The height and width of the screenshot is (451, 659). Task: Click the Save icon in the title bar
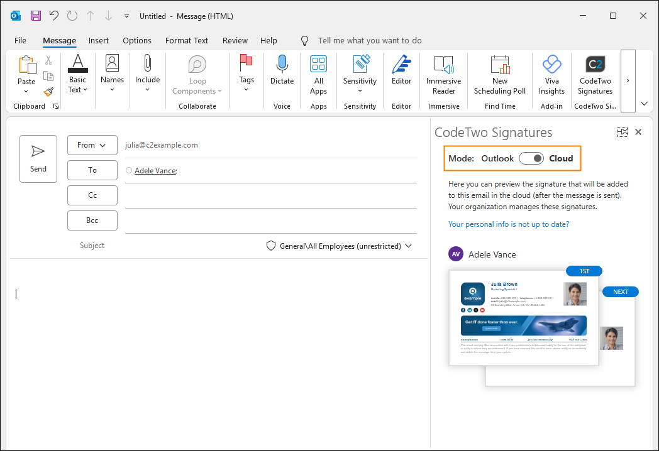click(x=36, y=16)
